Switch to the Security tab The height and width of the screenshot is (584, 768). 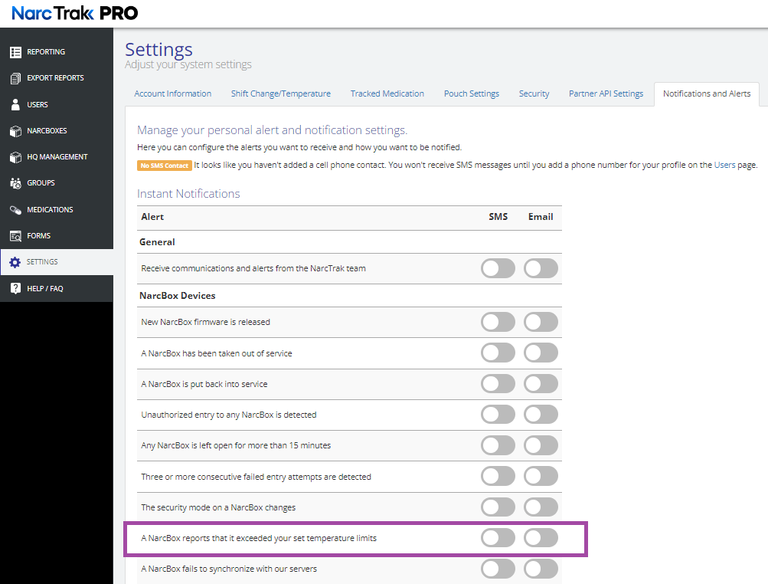pos(534,94)
